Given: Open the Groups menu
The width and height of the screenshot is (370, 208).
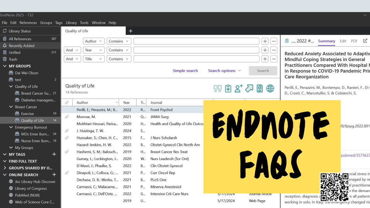Looking at the screenshot, I should click(46, 23).
